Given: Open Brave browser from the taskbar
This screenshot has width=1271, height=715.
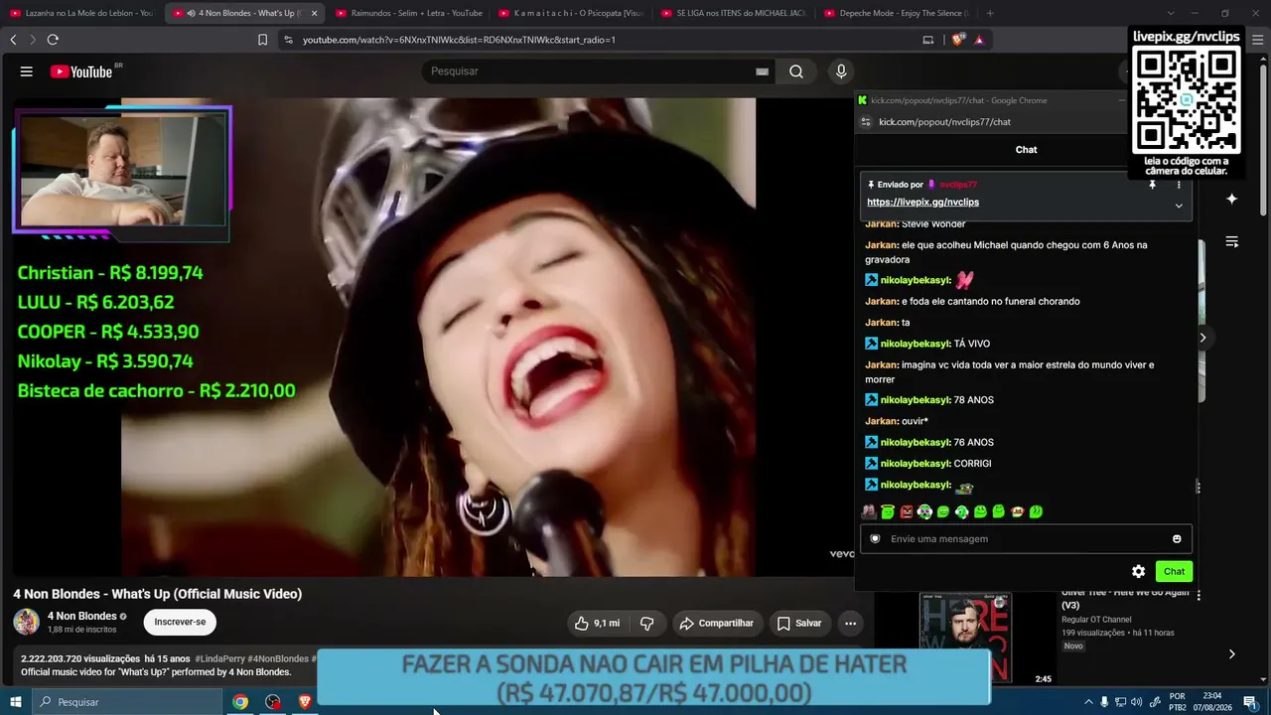Looking at the screenshot, I should coord(305,702).
